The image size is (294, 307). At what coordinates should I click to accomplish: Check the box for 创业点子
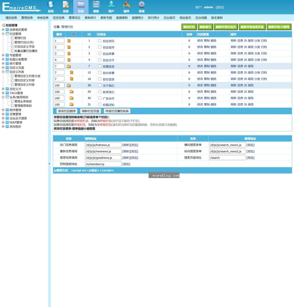click(100, 60)
